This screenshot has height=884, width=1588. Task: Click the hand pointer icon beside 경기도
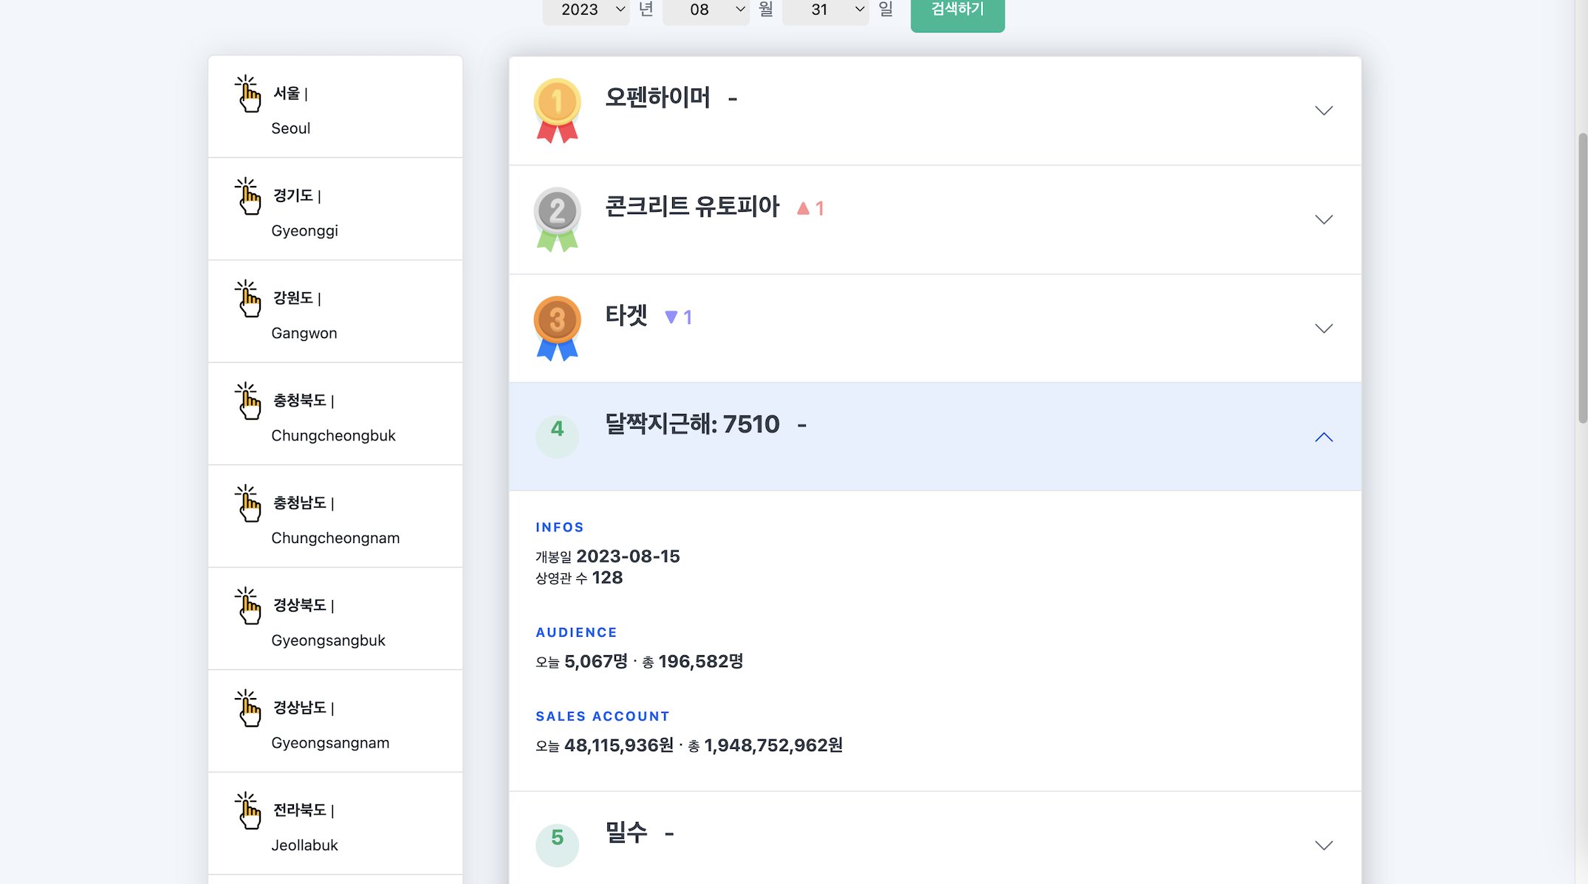pyautogui.click(x=248, y=196)
